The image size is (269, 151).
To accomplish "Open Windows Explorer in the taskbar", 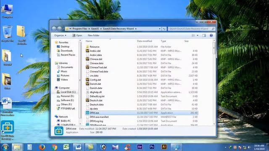I will point(17,147).
